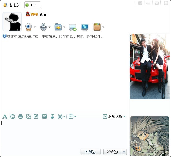Share a song with the music note icon
This screenshot has height=157, width=171.
click(x=53, y=116)
